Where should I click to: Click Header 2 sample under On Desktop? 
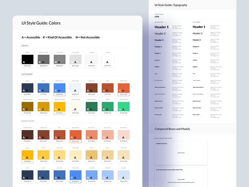(160, 33)
